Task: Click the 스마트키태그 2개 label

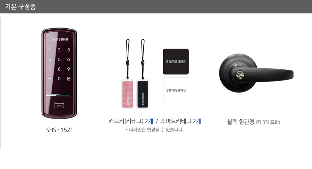Action: pos(181,121)
